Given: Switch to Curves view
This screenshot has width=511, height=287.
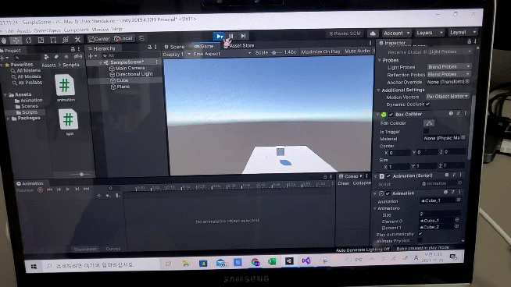Looking at the screenshot, I should (x=113, y=249).
